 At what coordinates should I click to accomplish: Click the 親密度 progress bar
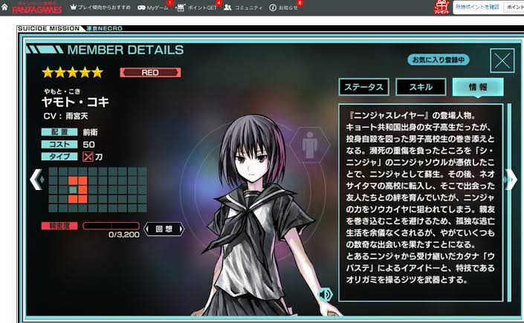pyautogui.click(x=111, y=225)
